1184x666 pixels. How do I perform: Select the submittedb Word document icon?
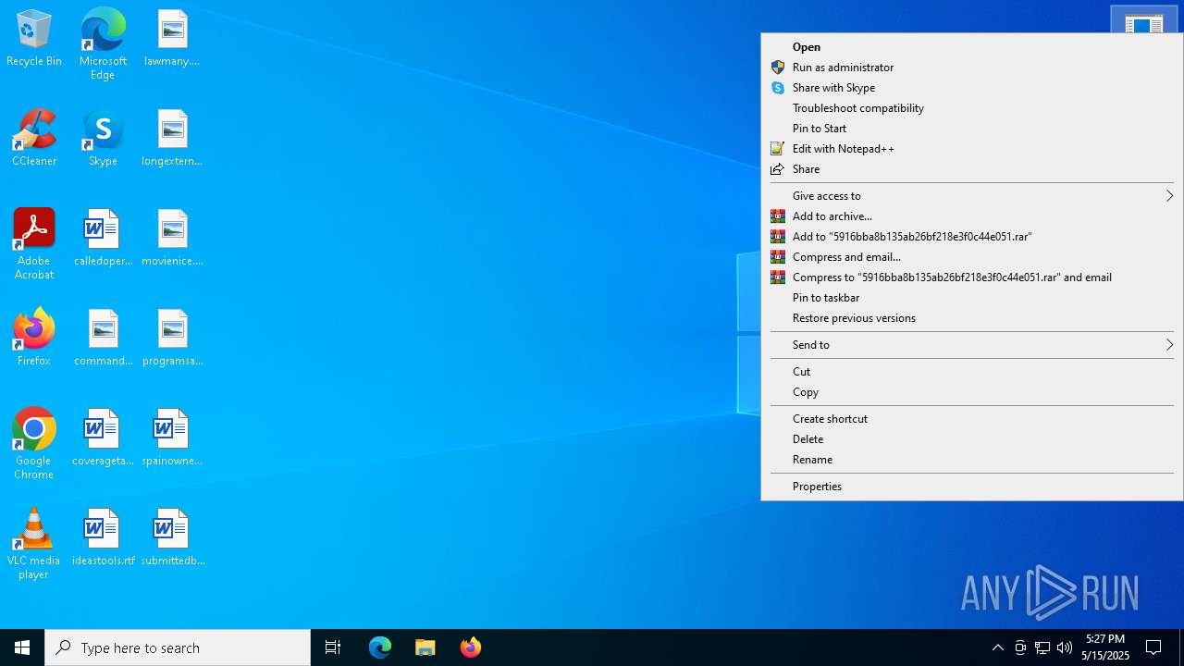point(172,538)
